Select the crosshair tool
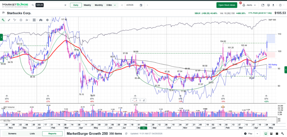The height and width of the screenshot is (137, 287). [x=21, y=20]
